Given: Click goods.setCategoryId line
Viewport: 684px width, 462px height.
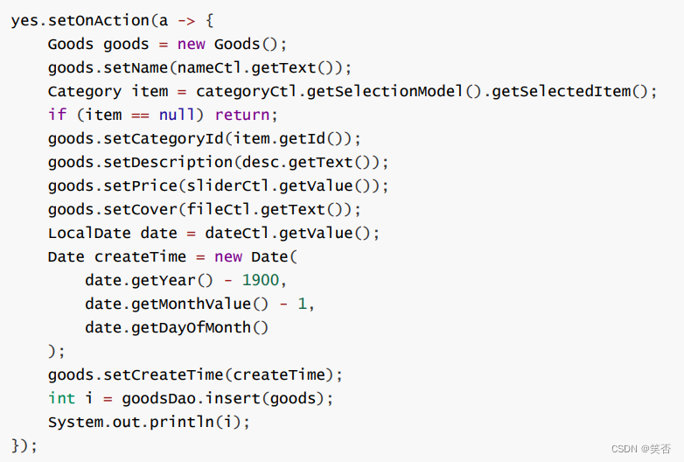Looking at the screenshot, I should pyautogui.click(x=204, y=139).
